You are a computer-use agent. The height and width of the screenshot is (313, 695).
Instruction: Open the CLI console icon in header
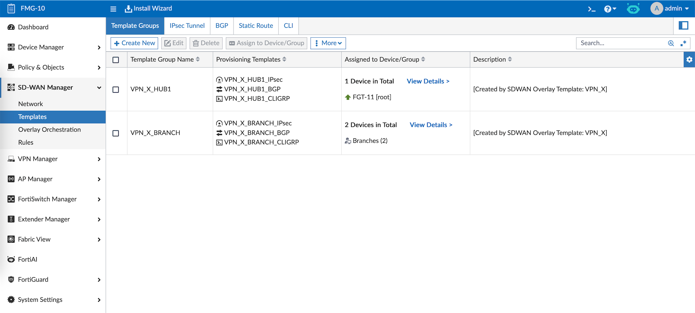tap(591, 9)
